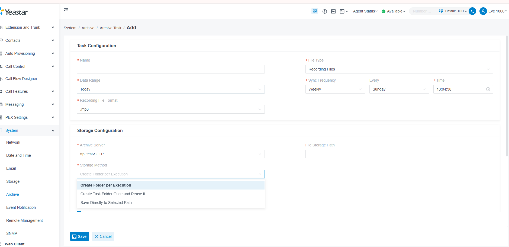This screenshot has width=509, height=247.
Task: Open the QR code panel
Action: tap(314, 11)
